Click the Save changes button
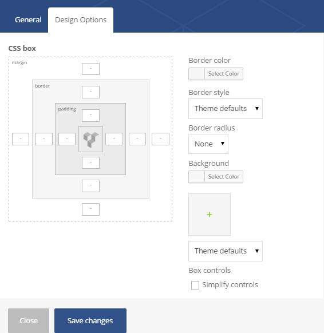The width and height of the screenshot is (324, 333). click(x=90, y=320)
